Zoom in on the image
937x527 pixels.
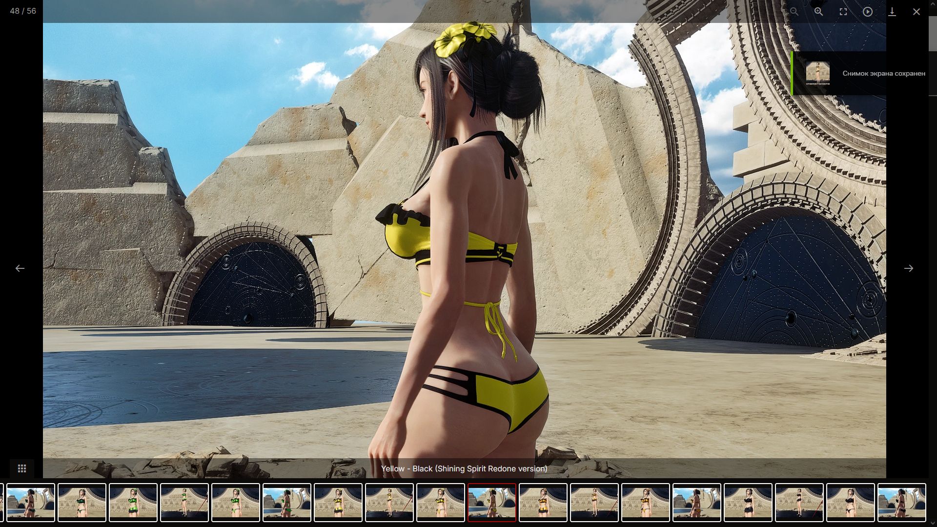tap(818, 12)
